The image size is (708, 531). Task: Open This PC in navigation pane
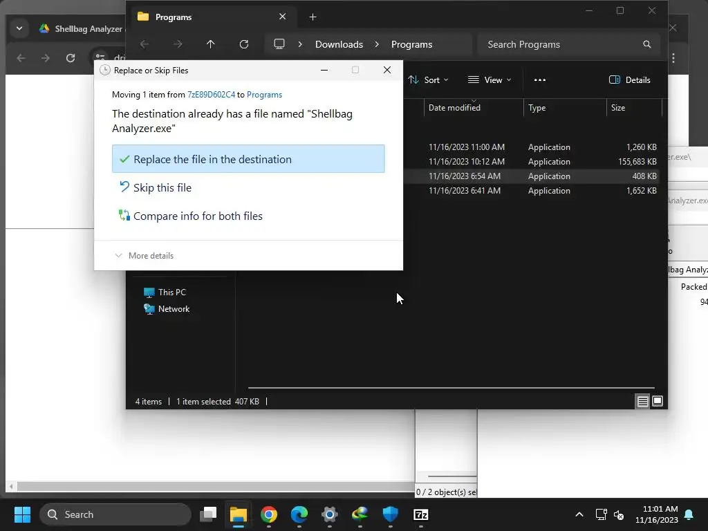point(165,292)
